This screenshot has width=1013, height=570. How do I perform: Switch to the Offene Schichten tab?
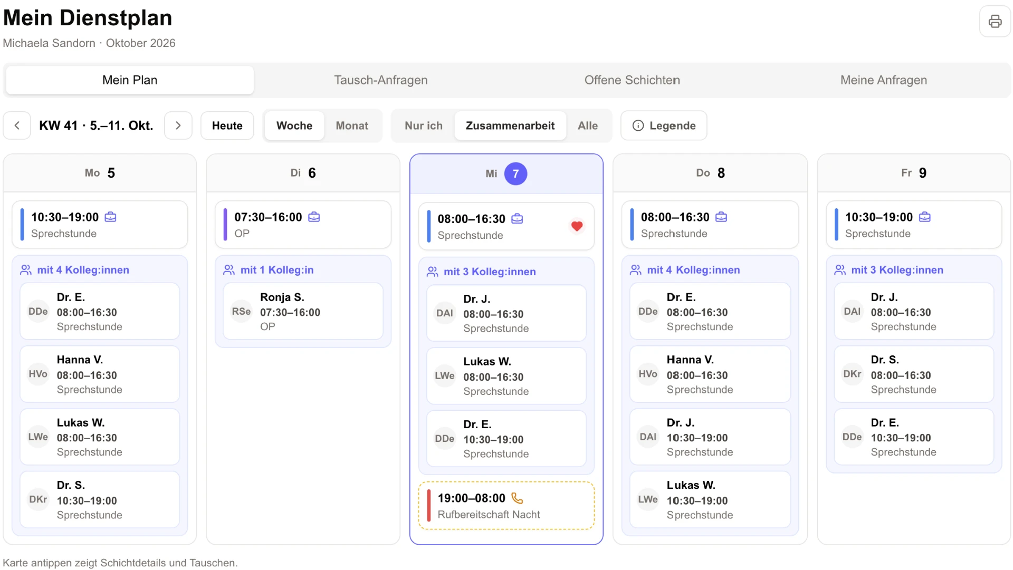632,80
